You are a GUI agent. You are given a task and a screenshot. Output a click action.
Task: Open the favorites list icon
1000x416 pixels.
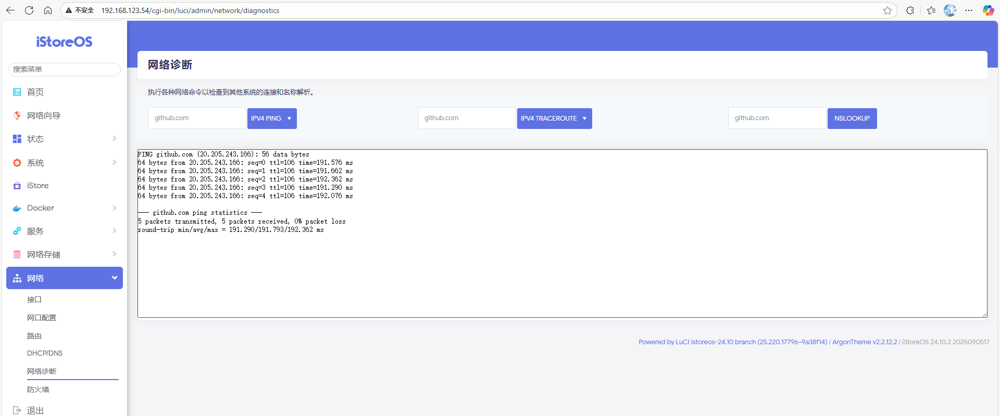[x=931, y=10]
